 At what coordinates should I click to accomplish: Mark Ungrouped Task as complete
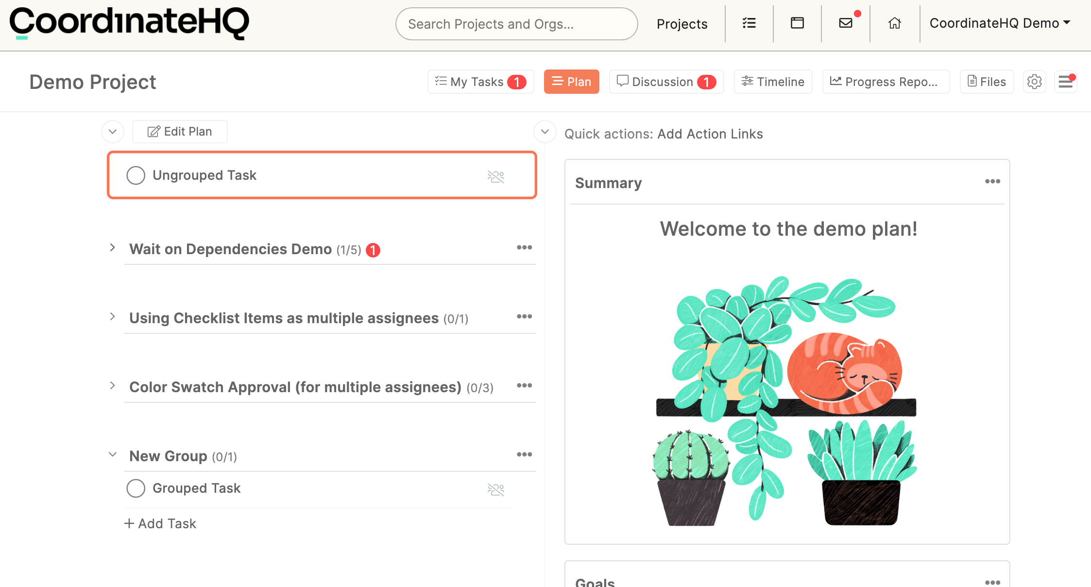click(136, 175)
